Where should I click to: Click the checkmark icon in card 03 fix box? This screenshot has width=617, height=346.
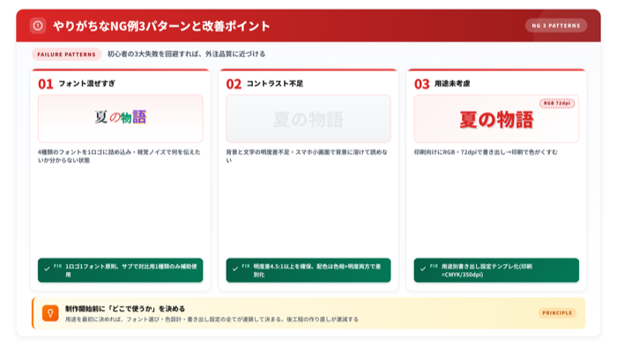(423, 269)
